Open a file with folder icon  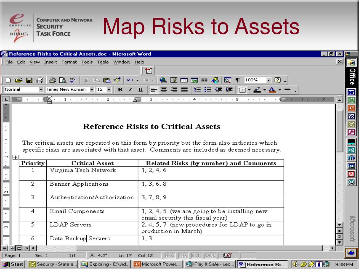(19, 80)
